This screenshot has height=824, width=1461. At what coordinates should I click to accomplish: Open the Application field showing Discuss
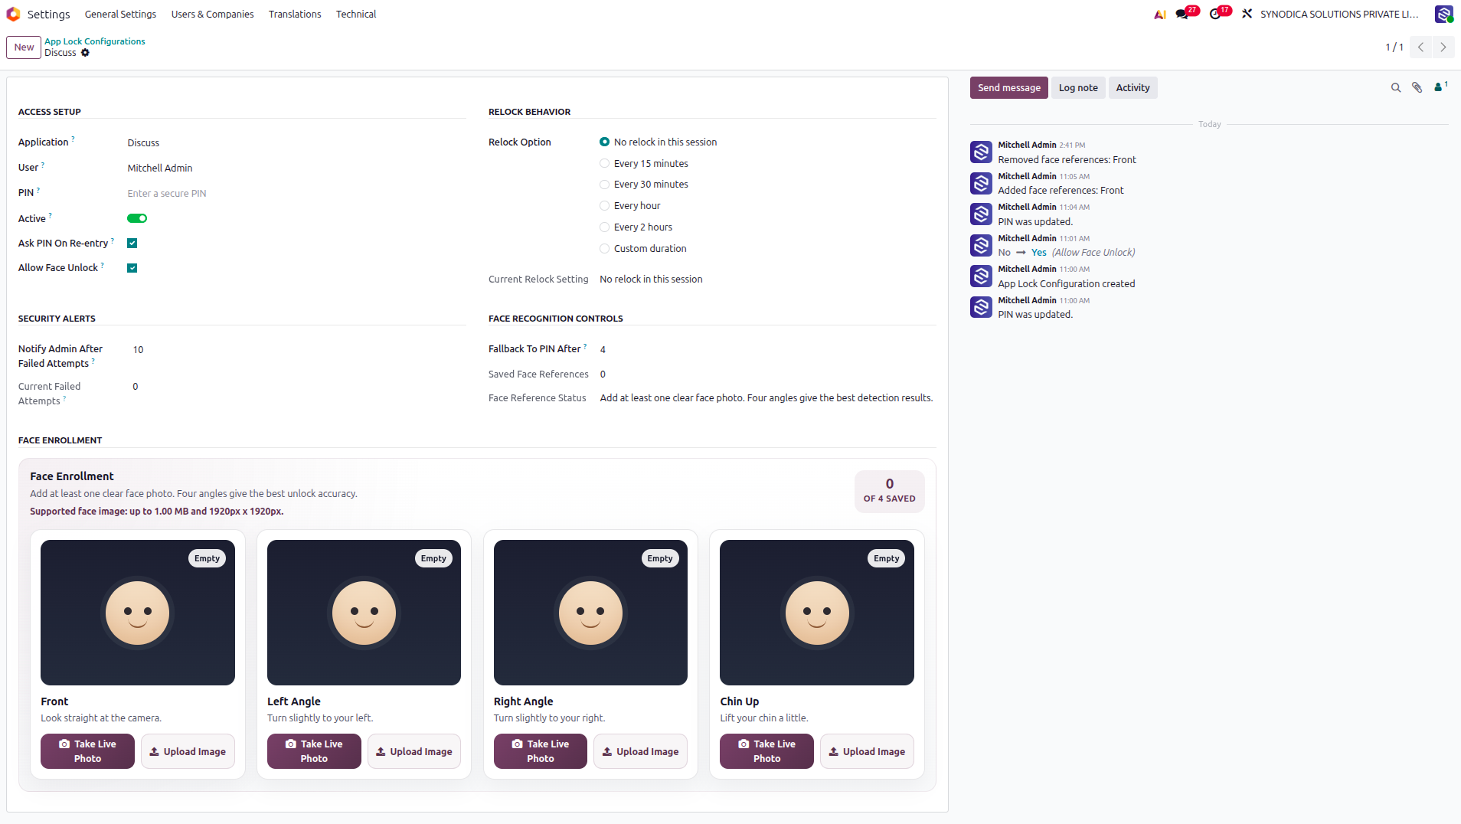[296, 143]
